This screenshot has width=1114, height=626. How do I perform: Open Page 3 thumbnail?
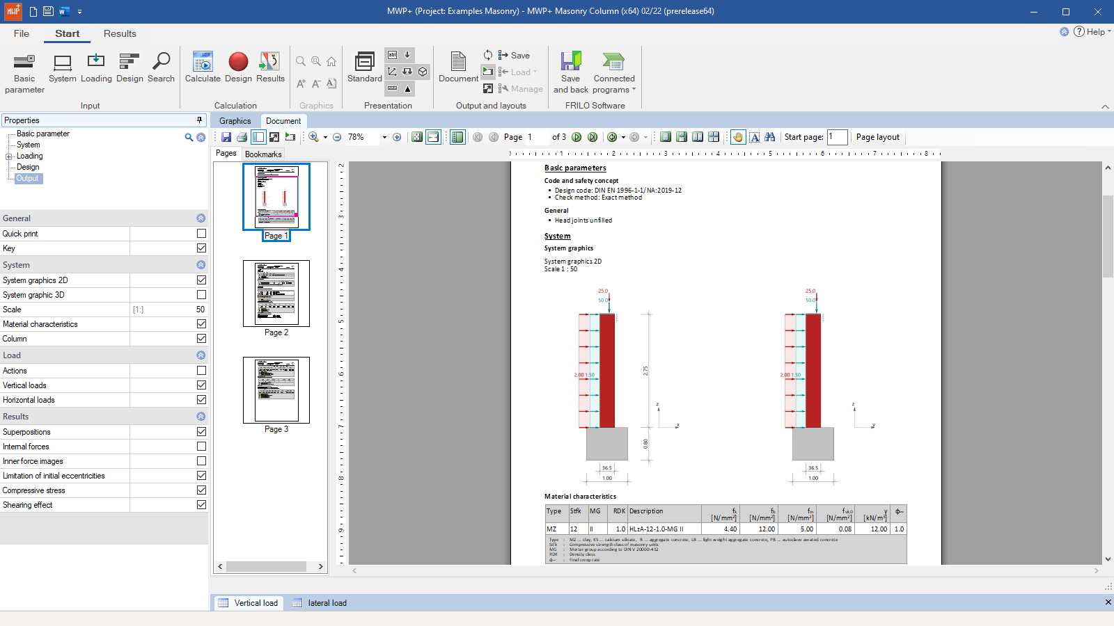276,390
